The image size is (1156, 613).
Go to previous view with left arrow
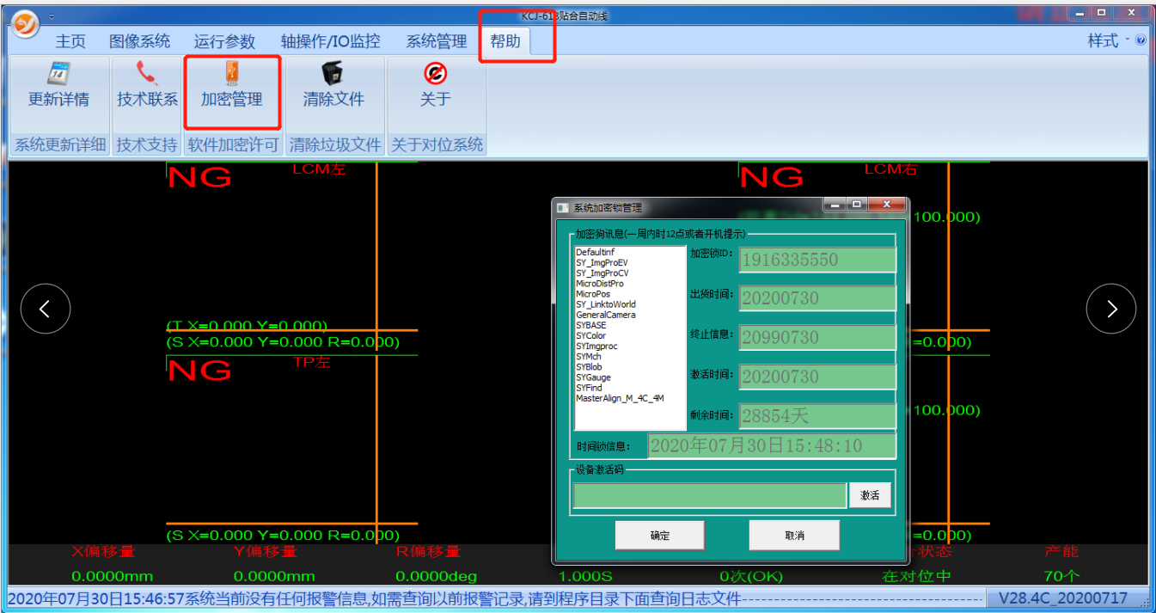point(46,309)
